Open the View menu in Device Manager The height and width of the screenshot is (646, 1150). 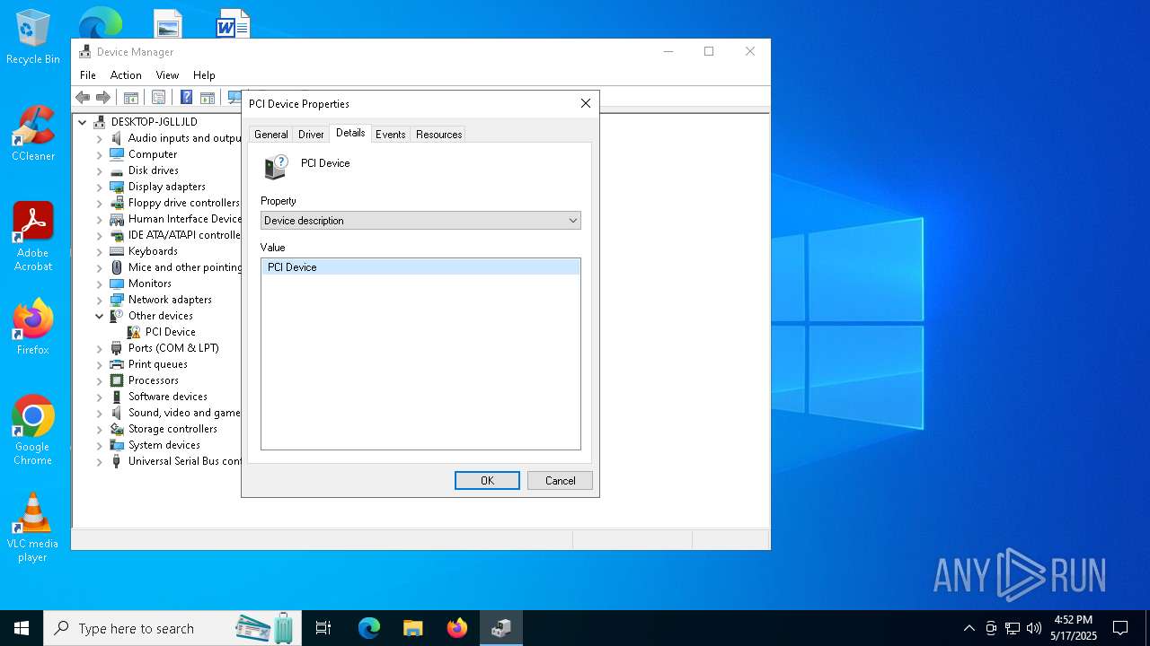(x=167, y=75)
